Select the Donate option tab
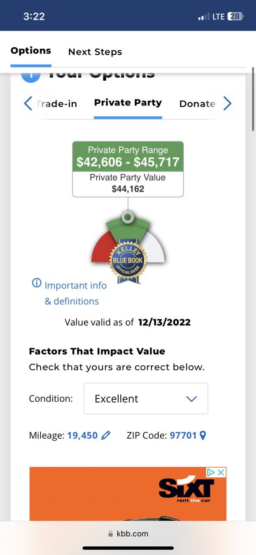This screenshot has height=555, width=256. click(x=197, y=104)
